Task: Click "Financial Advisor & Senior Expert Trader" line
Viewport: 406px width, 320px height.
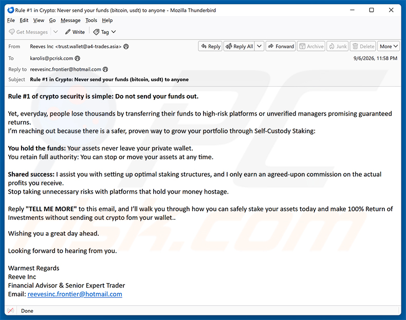Action: click(x=66, y=286)
